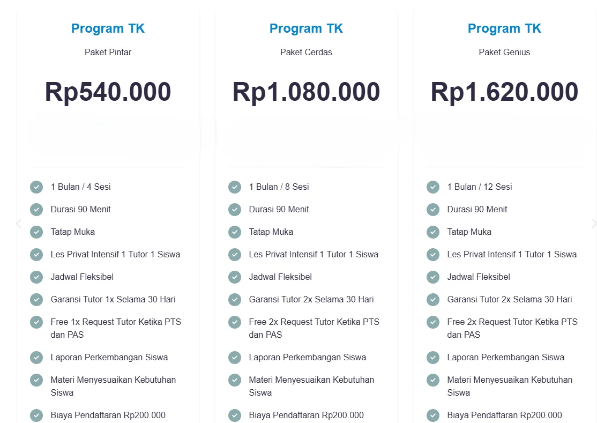
Task: Click check icon by "Biaya Pendaftaran Rp200.000" in Paket Cerdas
Action: 235,415
